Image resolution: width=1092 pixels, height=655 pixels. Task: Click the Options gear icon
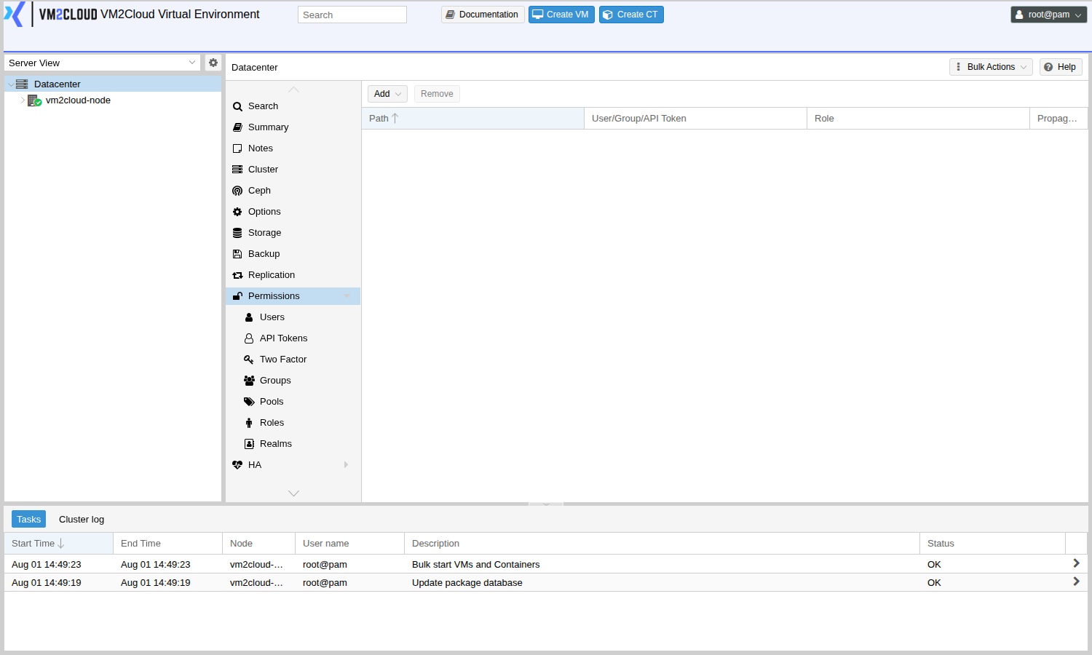tap(237, 212)
